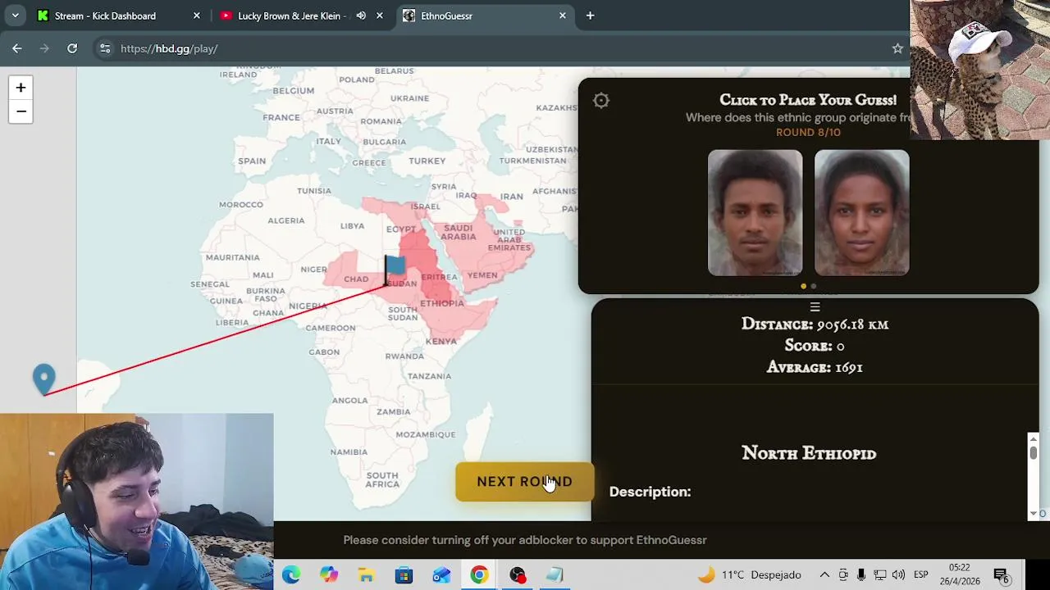This screenshot has height=590, width=1050.
Task: Click the Algeria label on the map
Action: pos(286,220)
